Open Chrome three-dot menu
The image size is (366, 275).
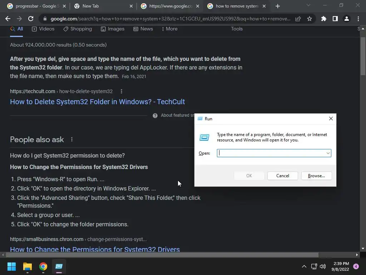point(358,19)
